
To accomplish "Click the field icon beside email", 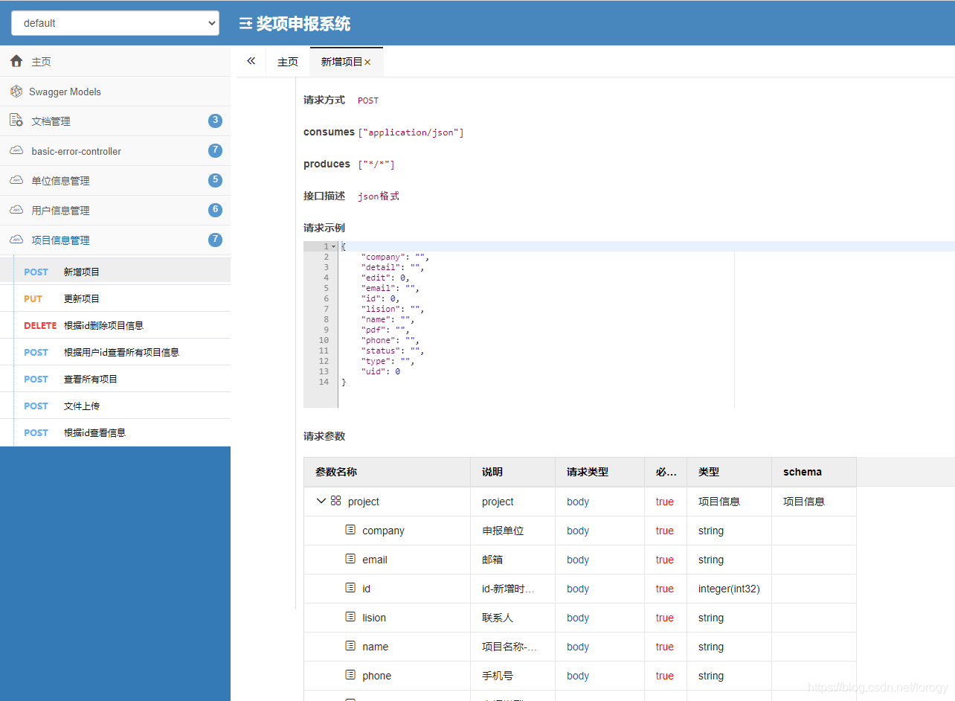I will pyautogui.click(x=350, y=559).
